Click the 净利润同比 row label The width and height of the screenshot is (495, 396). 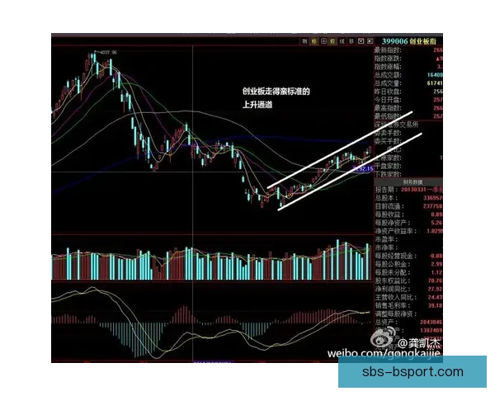click(x=393, y=289)
